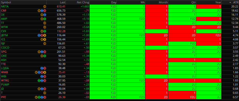239x101 pixels.
Task: Click the green F2D Day cell for OKE
Action: (x=103, y=56)
